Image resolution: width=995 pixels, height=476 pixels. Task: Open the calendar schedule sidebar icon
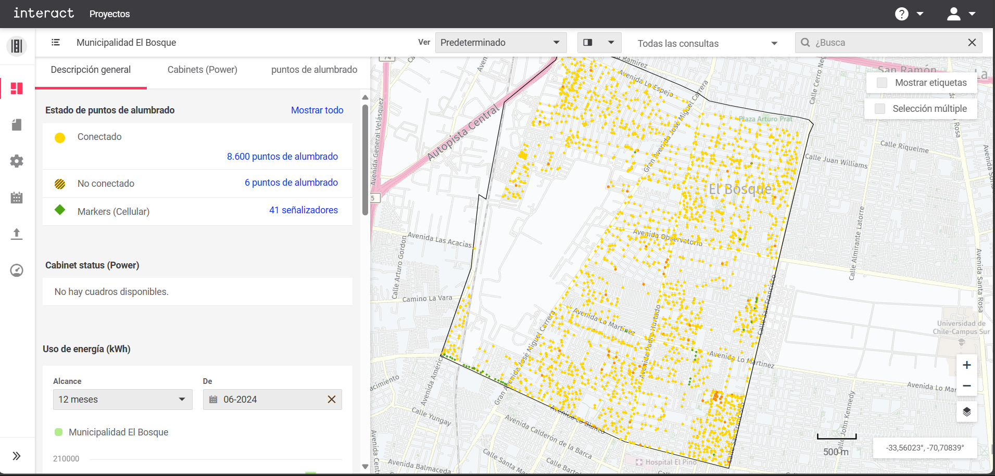[17, 198]
